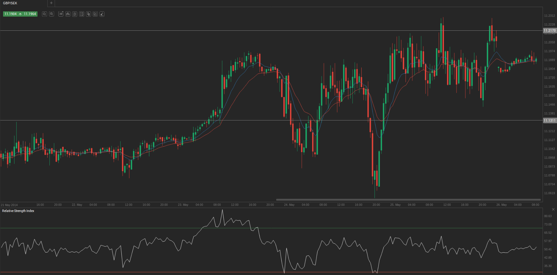This screenshot has width=557, height=275.
Task: Open the 30-minute timeframe selector
Action: pos(61,14)
